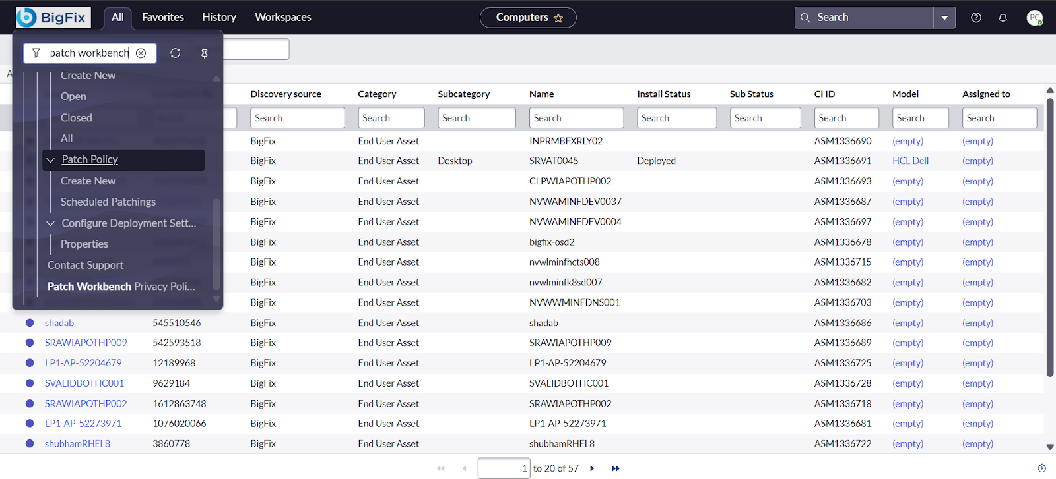Go to the next page arrow
This screenshot has width=1056, height=479.
point(592,468)
